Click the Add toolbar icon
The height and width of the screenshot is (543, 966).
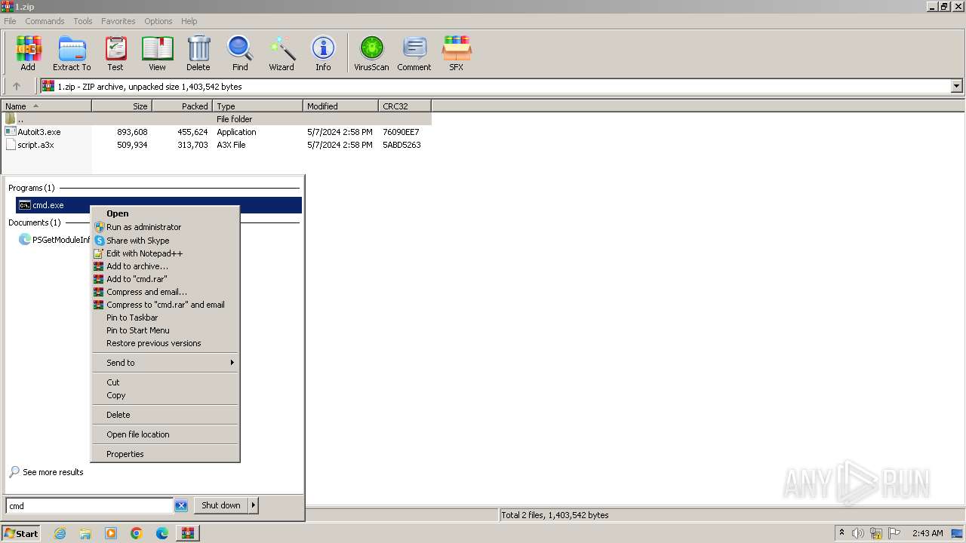tap(28, 53)
